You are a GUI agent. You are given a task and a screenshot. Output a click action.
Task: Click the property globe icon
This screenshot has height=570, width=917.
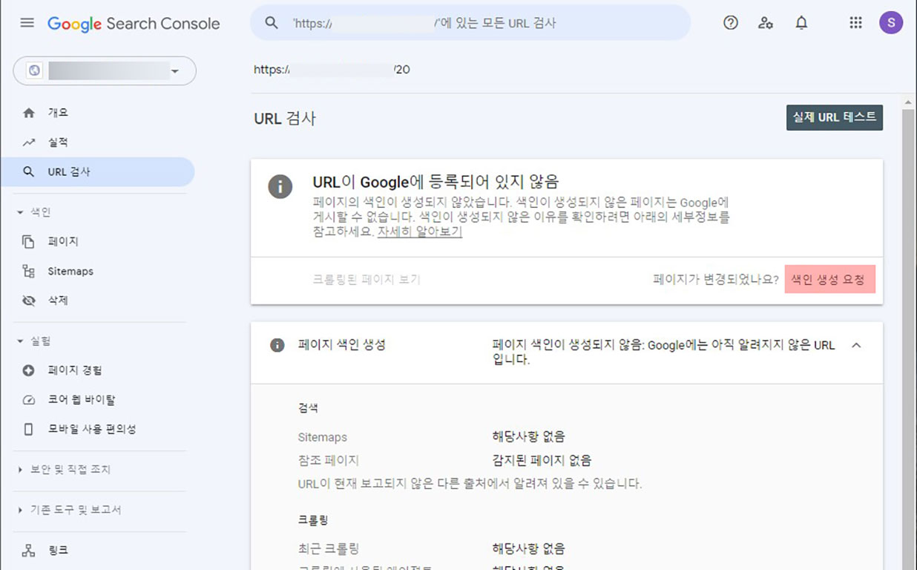coord(34,71)
